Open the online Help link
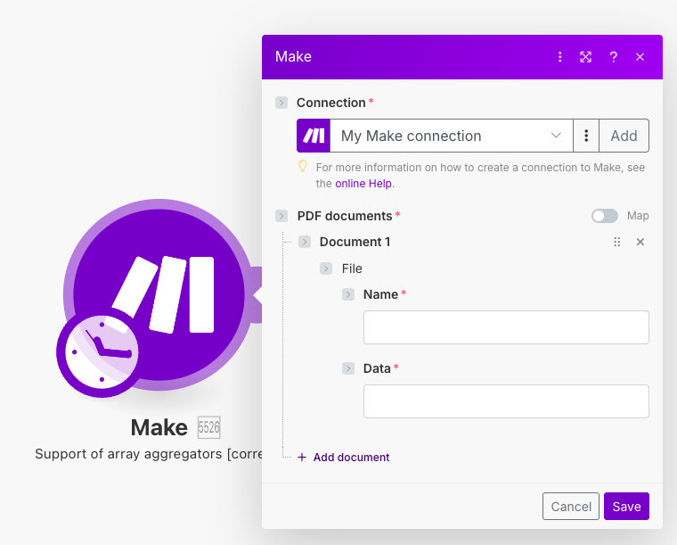This screenshot has width=677, height=545. pos(363,184)
